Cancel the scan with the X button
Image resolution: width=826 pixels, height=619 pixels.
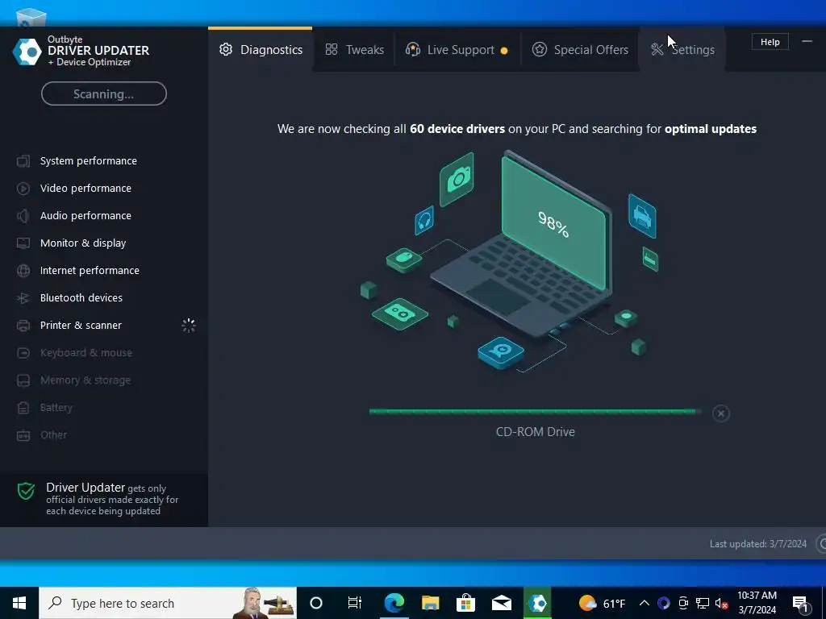coord(720,413)
